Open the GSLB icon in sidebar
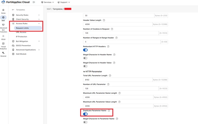The height and width of the screenshot is (124, 198). pyautogui.click(x=3, y=36)
